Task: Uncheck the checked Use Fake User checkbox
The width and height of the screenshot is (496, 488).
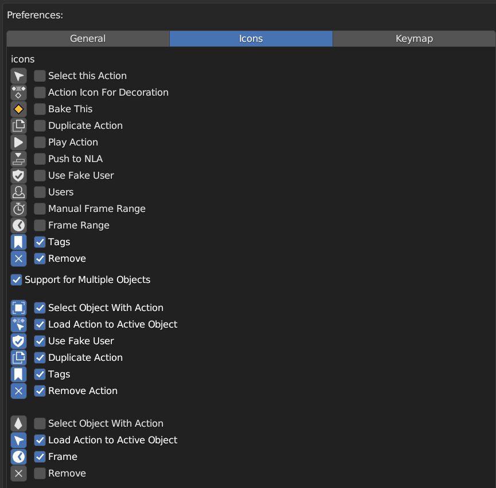Action: coord(40,341)
